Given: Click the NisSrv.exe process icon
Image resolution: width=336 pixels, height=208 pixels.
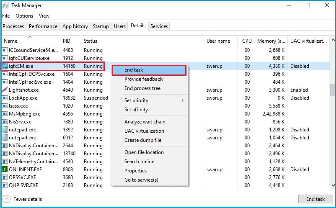Looking at the screenshot, I should (x=5, y=121).
